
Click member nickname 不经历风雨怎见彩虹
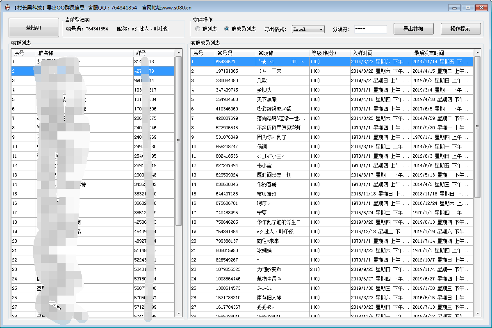click(279, 128)
